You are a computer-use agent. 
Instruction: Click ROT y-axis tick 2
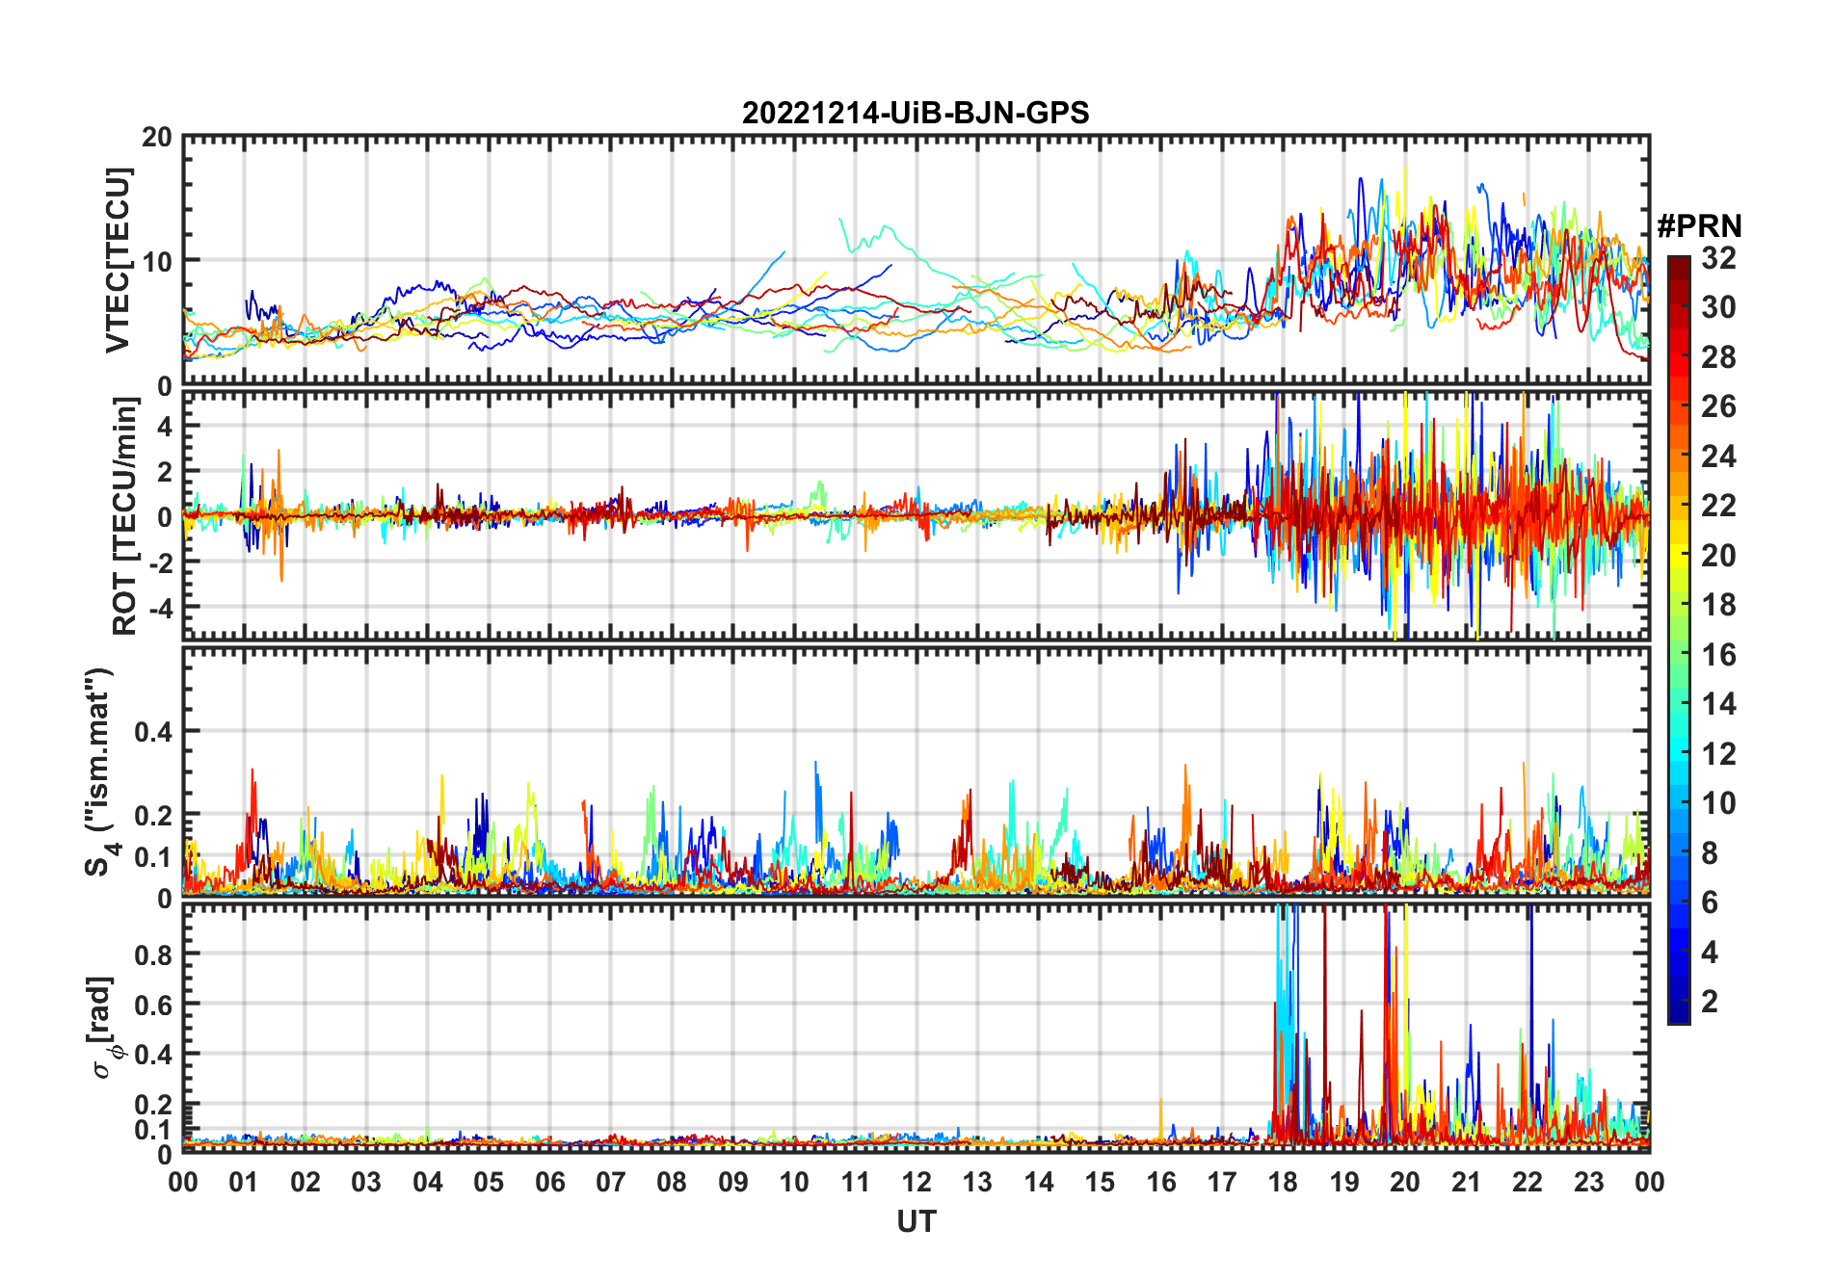click(x=166, y=472)
